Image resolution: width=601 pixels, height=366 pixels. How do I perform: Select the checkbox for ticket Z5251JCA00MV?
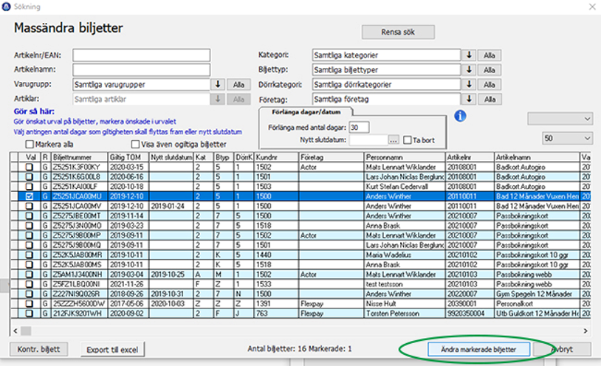click(x=29, y=206)
